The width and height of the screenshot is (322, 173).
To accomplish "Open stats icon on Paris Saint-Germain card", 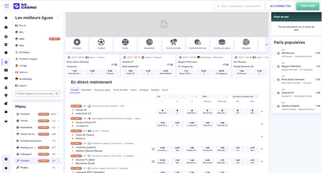I will pyautogui.click(x=112, y=64).
